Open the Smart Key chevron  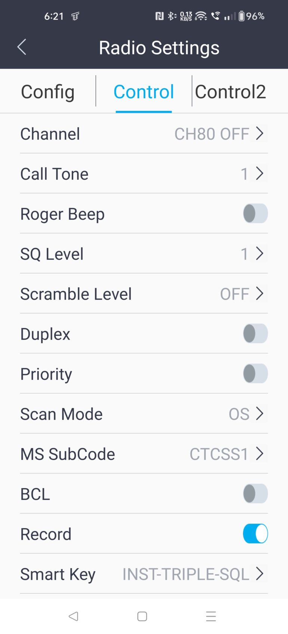[260, 573]
